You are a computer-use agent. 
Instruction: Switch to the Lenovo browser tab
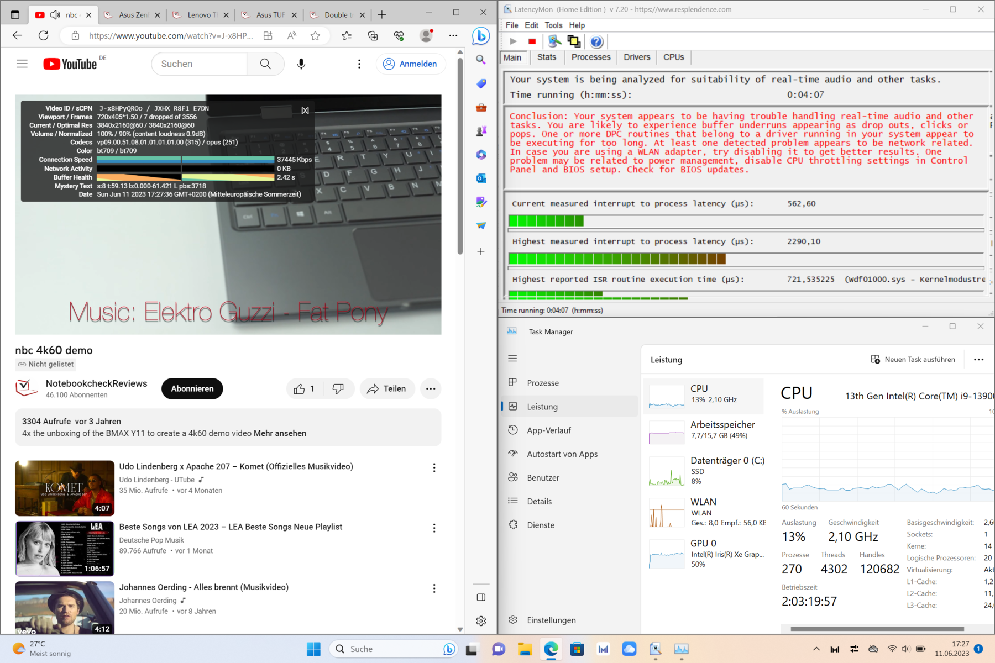tap(200, 15)
